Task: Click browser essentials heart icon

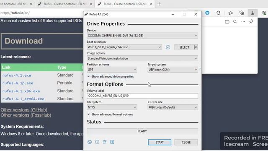Action: point(264,13)
